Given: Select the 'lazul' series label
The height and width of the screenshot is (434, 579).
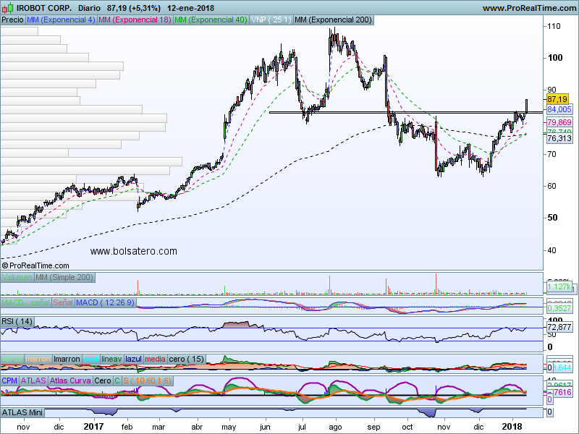Looking at the screenshot, I should [x=134, y=359].
